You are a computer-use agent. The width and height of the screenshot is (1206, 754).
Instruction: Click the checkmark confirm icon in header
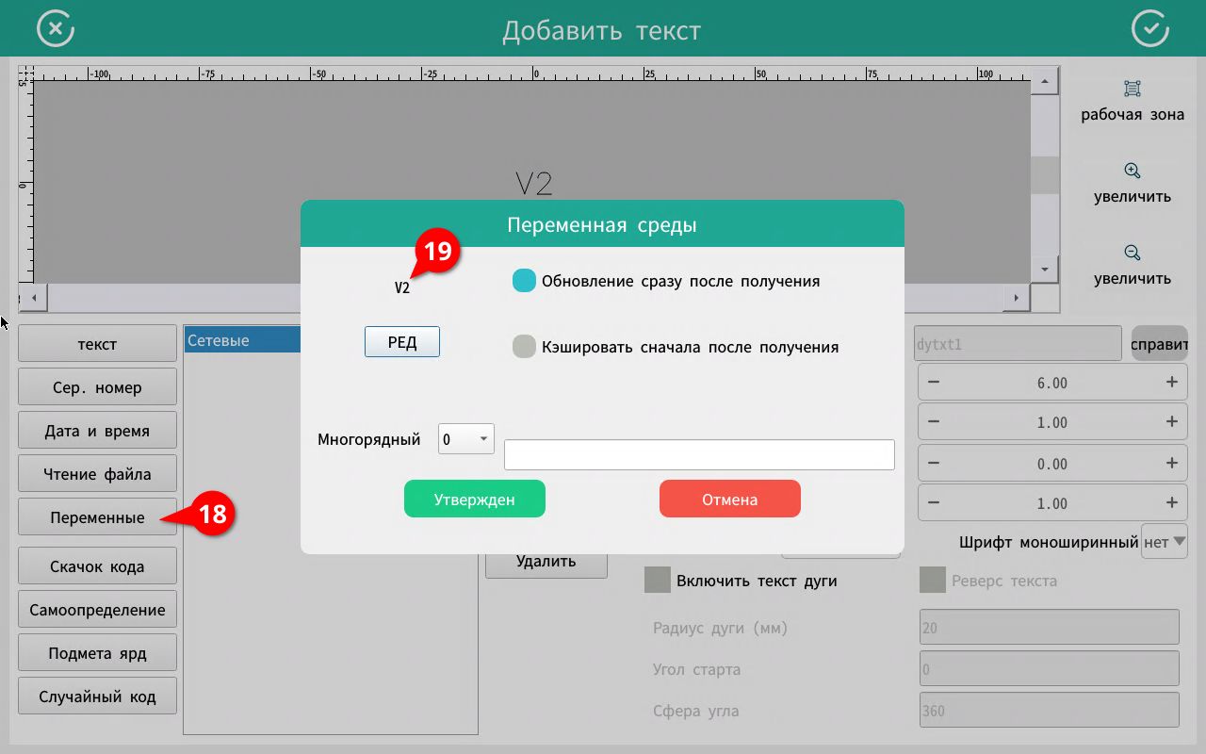tap(1149, 28)
